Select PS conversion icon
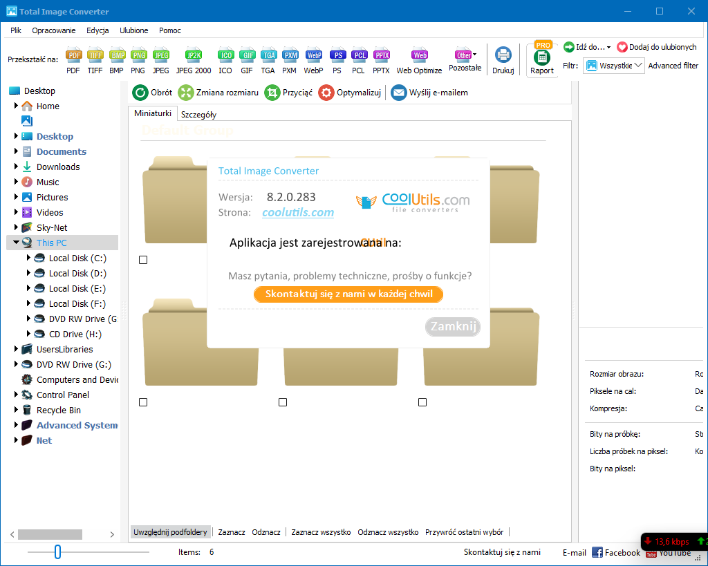 [337, 60]
